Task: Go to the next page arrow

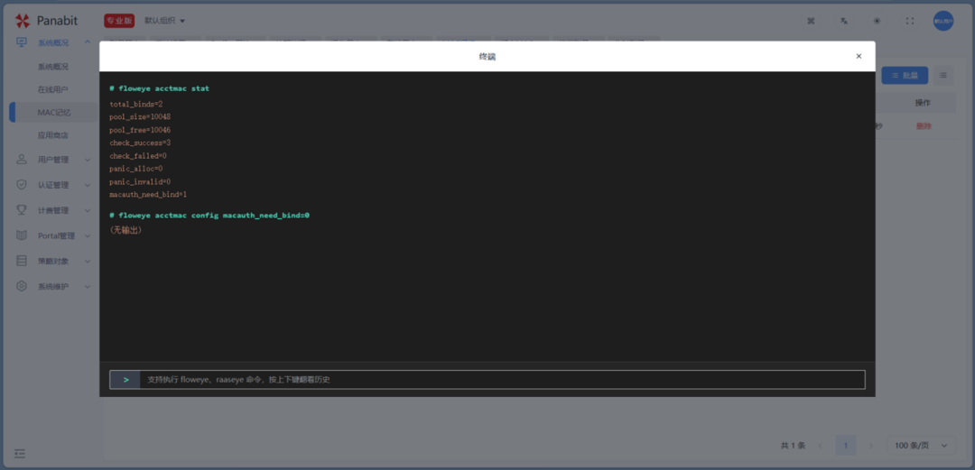Action: [x=870, y=446]
